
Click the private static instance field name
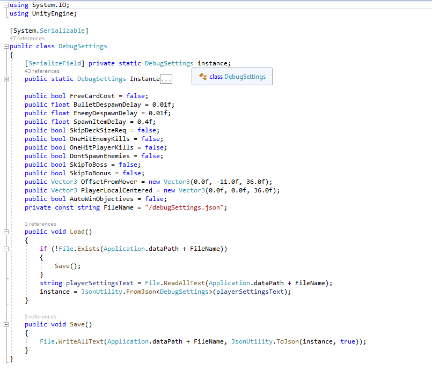[x=213, y=63]
